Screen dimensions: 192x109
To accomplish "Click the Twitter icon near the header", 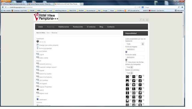I will click(144, 19).
